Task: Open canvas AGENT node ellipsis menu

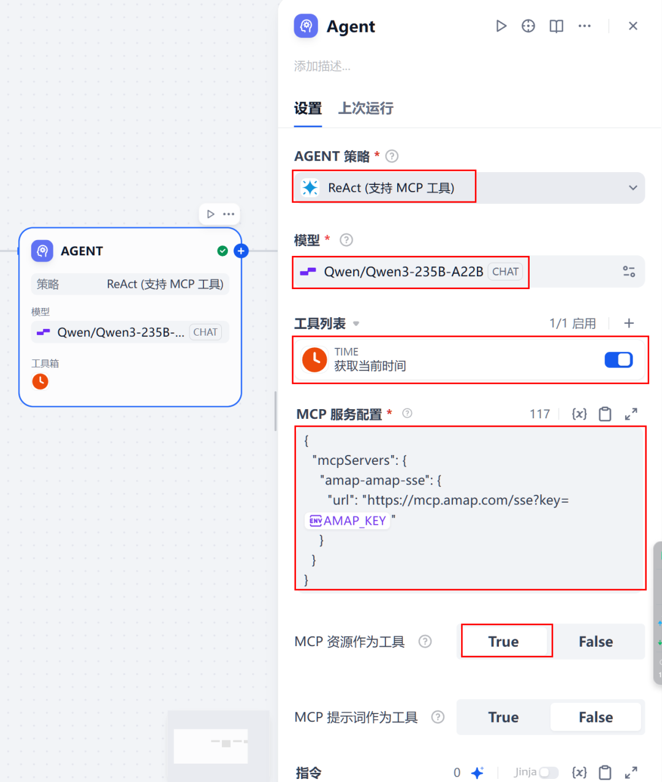Action: coord(229,214)
